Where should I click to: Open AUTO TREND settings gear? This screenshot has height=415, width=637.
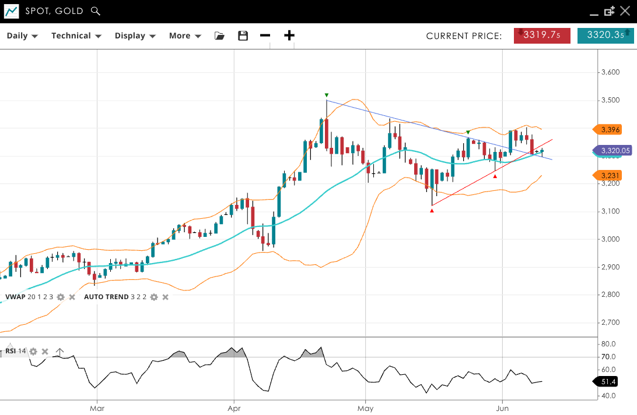pos(154,297)
